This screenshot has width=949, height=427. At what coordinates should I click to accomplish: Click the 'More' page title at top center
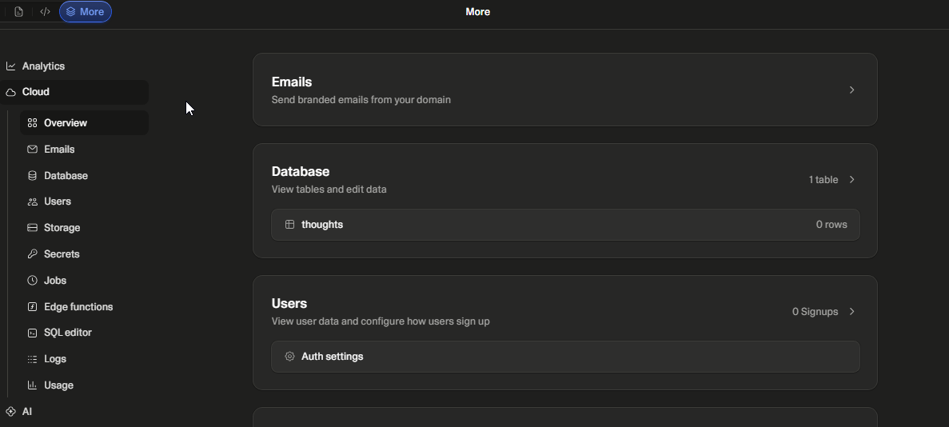point(477,11)
